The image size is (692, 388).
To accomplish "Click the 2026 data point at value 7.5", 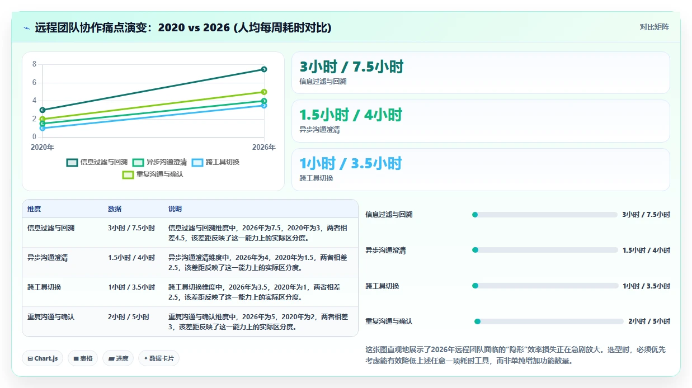I will (264, 69).
